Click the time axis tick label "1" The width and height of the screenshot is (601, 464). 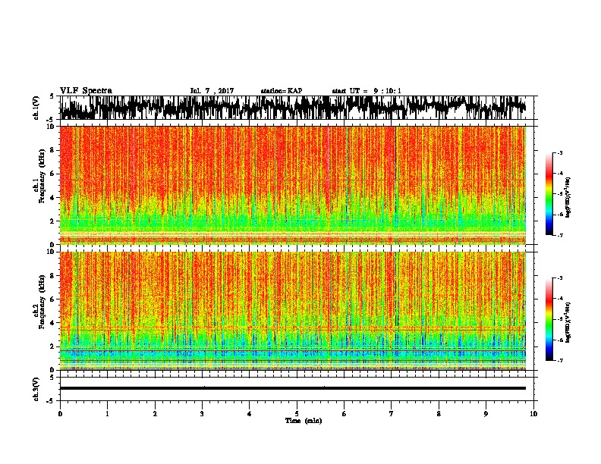(107, 414)
